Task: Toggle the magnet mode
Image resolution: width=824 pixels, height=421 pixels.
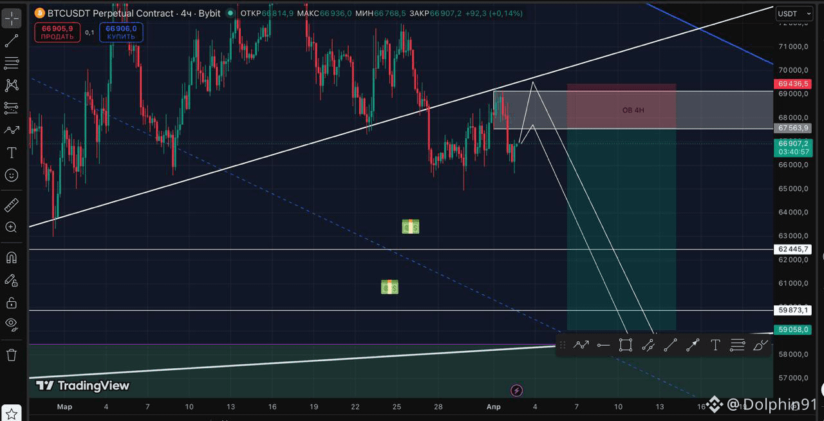Action: click(12, 257)
